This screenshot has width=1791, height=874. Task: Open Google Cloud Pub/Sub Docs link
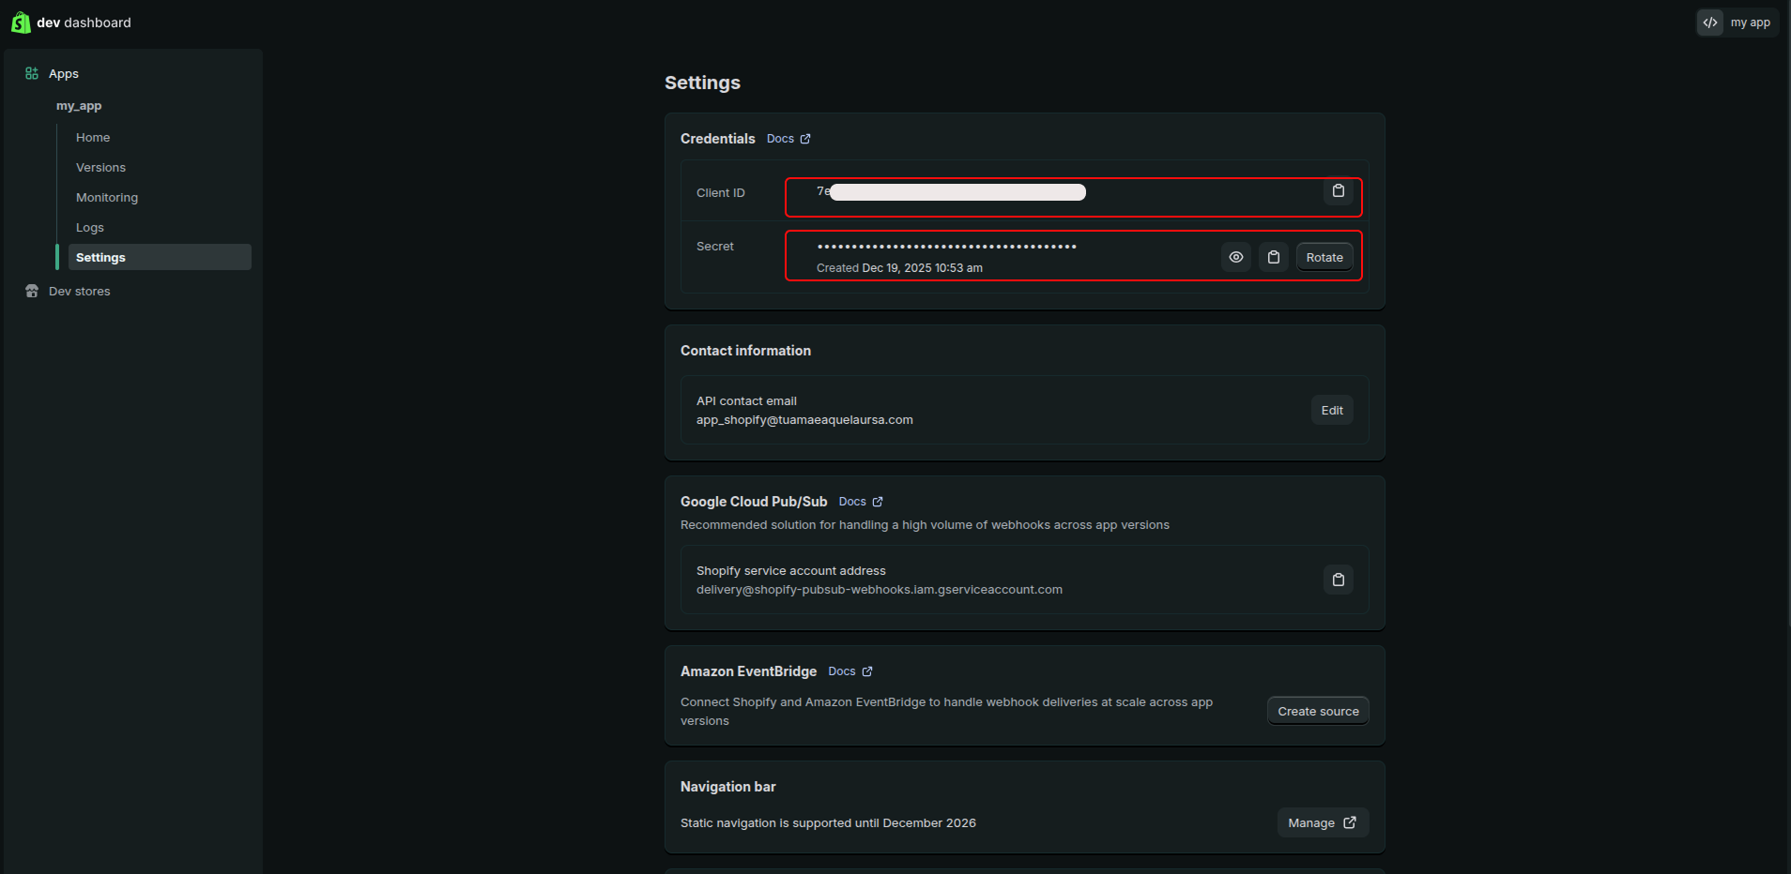pyautogui.click(x=860, y=502)
